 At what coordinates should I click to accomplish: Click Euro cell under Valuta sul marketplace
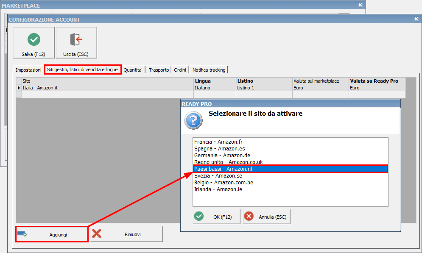pos(320,88)
